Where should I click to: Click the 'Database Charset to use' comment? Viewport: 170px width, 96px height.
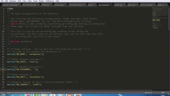tap(42, 82)
